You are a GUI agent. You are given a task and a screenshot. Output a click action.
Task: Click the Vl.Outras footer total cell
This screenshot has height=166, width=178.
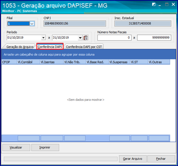click(x=159, y=138)
